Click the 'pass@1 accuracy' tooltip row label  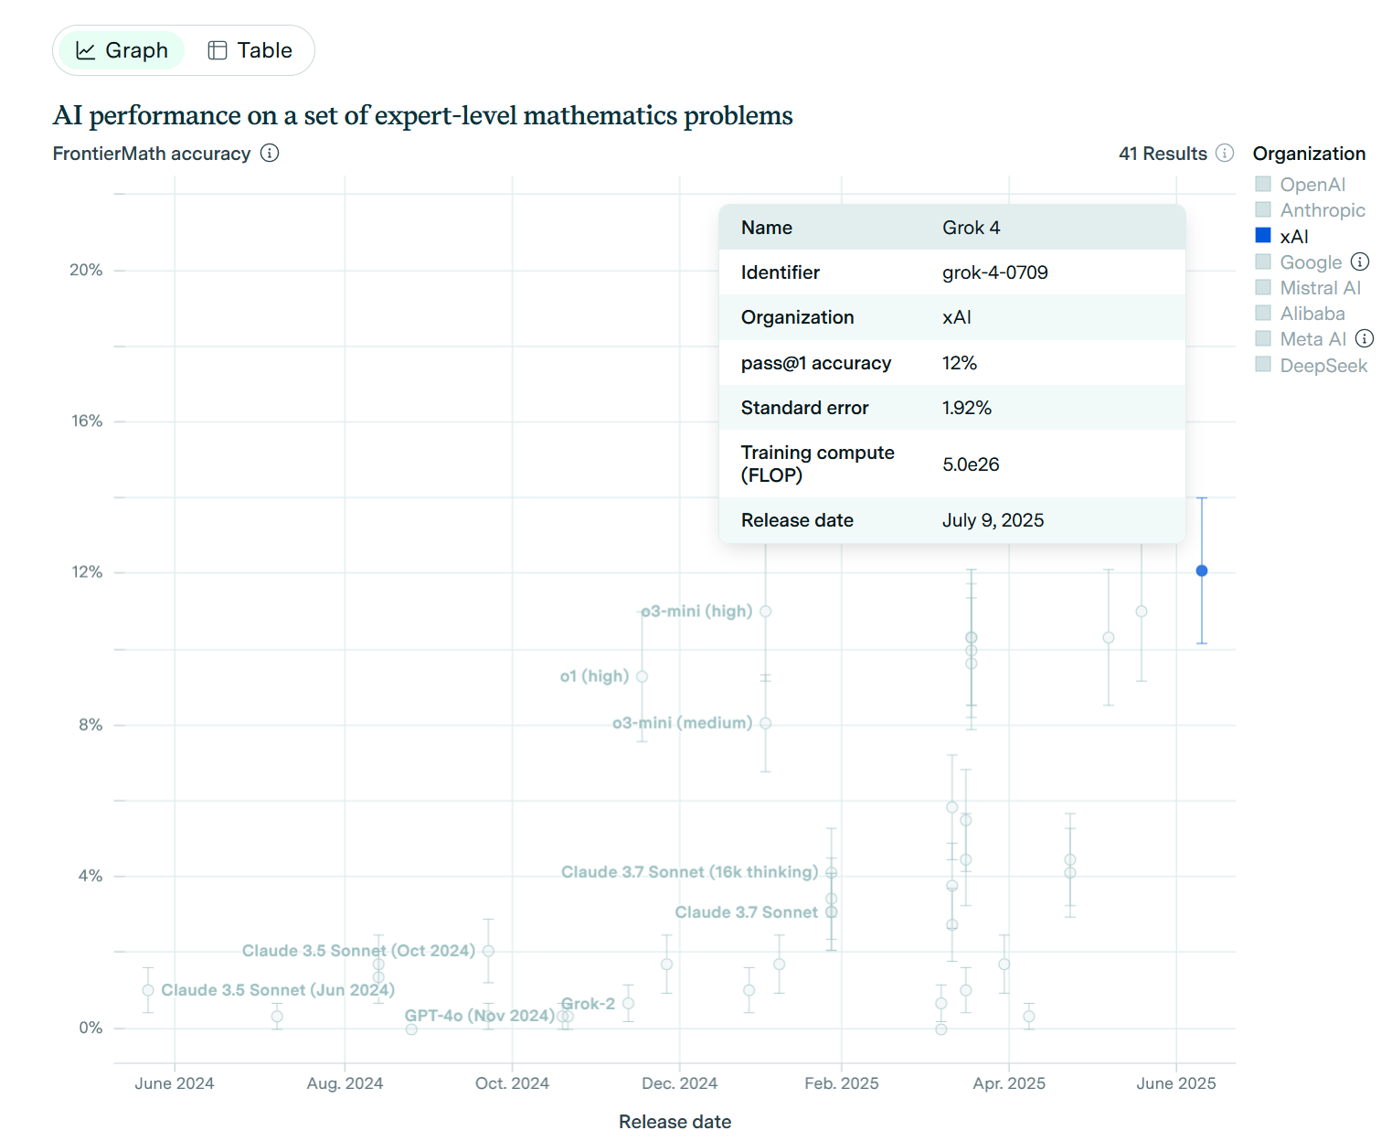pyautogui.click(x=815, y=363)
